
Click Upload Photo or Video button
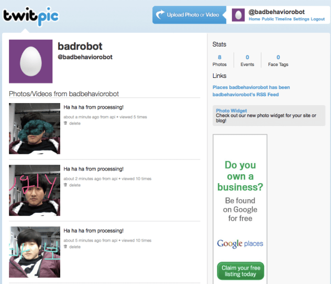click(x=190, y=15)
